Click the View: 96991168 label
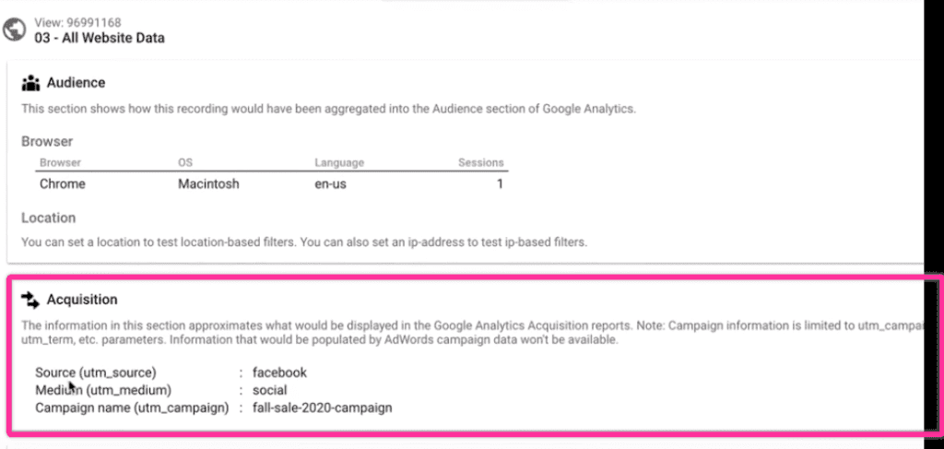 (x=77, y=23)
